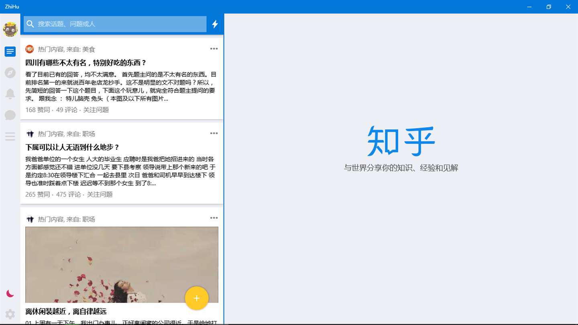Open the private messages chat bubble
Viewport: 578px width, 325px height.
(10, 115)
